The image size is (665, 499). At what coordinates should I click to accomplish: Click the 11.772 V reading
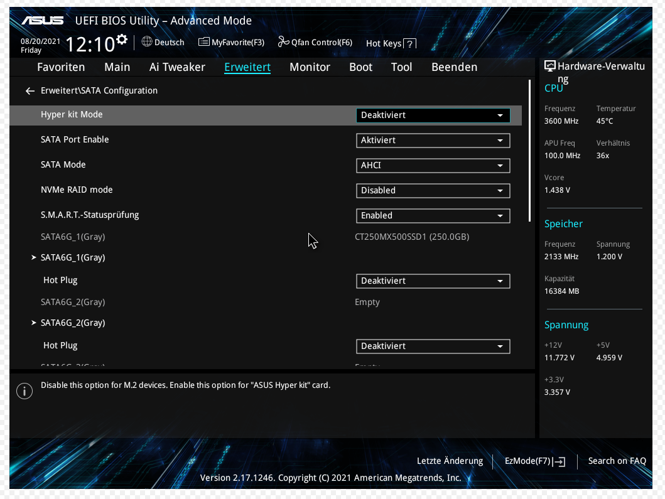560,358
